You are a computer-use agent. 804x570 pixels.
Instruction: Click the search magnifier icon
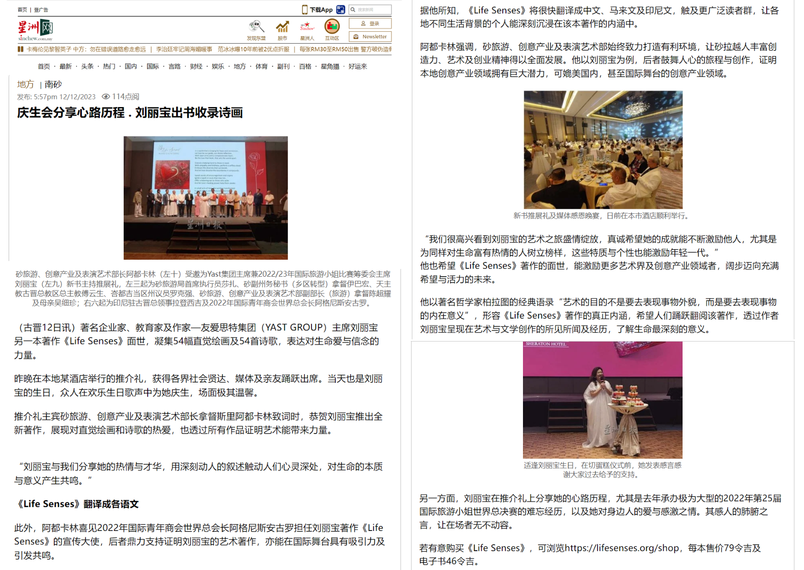[x=353, y=10]
